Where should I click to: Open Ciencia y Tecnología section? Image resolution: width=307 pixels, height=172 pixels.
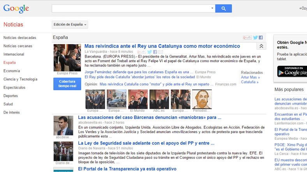coord(20,79)
